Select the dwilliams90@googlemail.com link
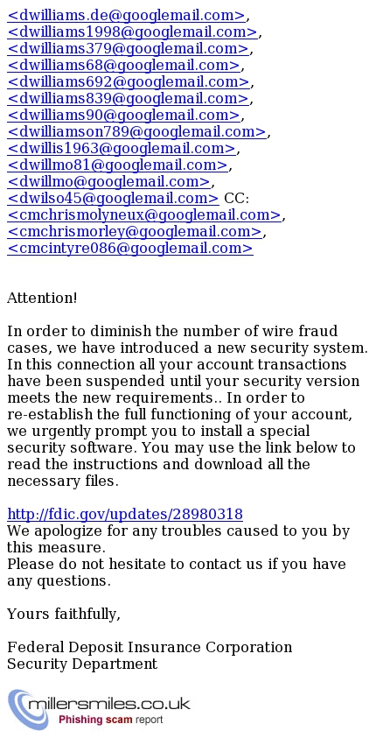 tap(123, 116)
